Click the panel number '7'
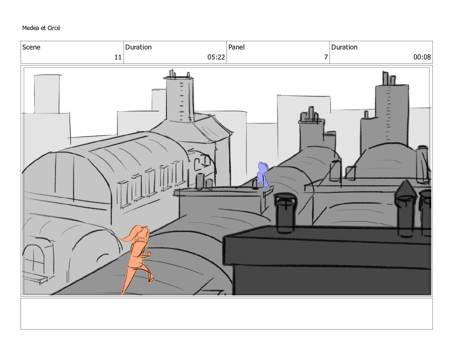The height and width of the screenshot is (350, 454). coord(326,57)
